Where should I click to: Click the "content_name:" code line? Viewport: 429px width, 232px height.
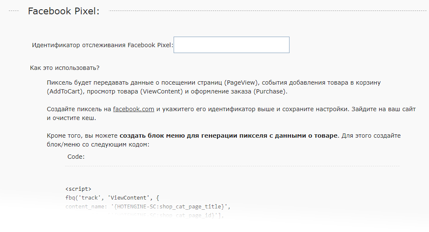click(x=148, y=206)
